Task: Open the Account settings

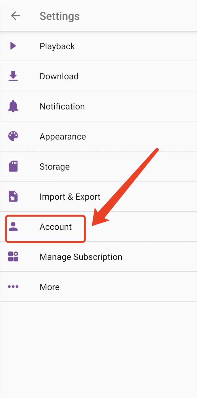Action: tap(56, 227)
